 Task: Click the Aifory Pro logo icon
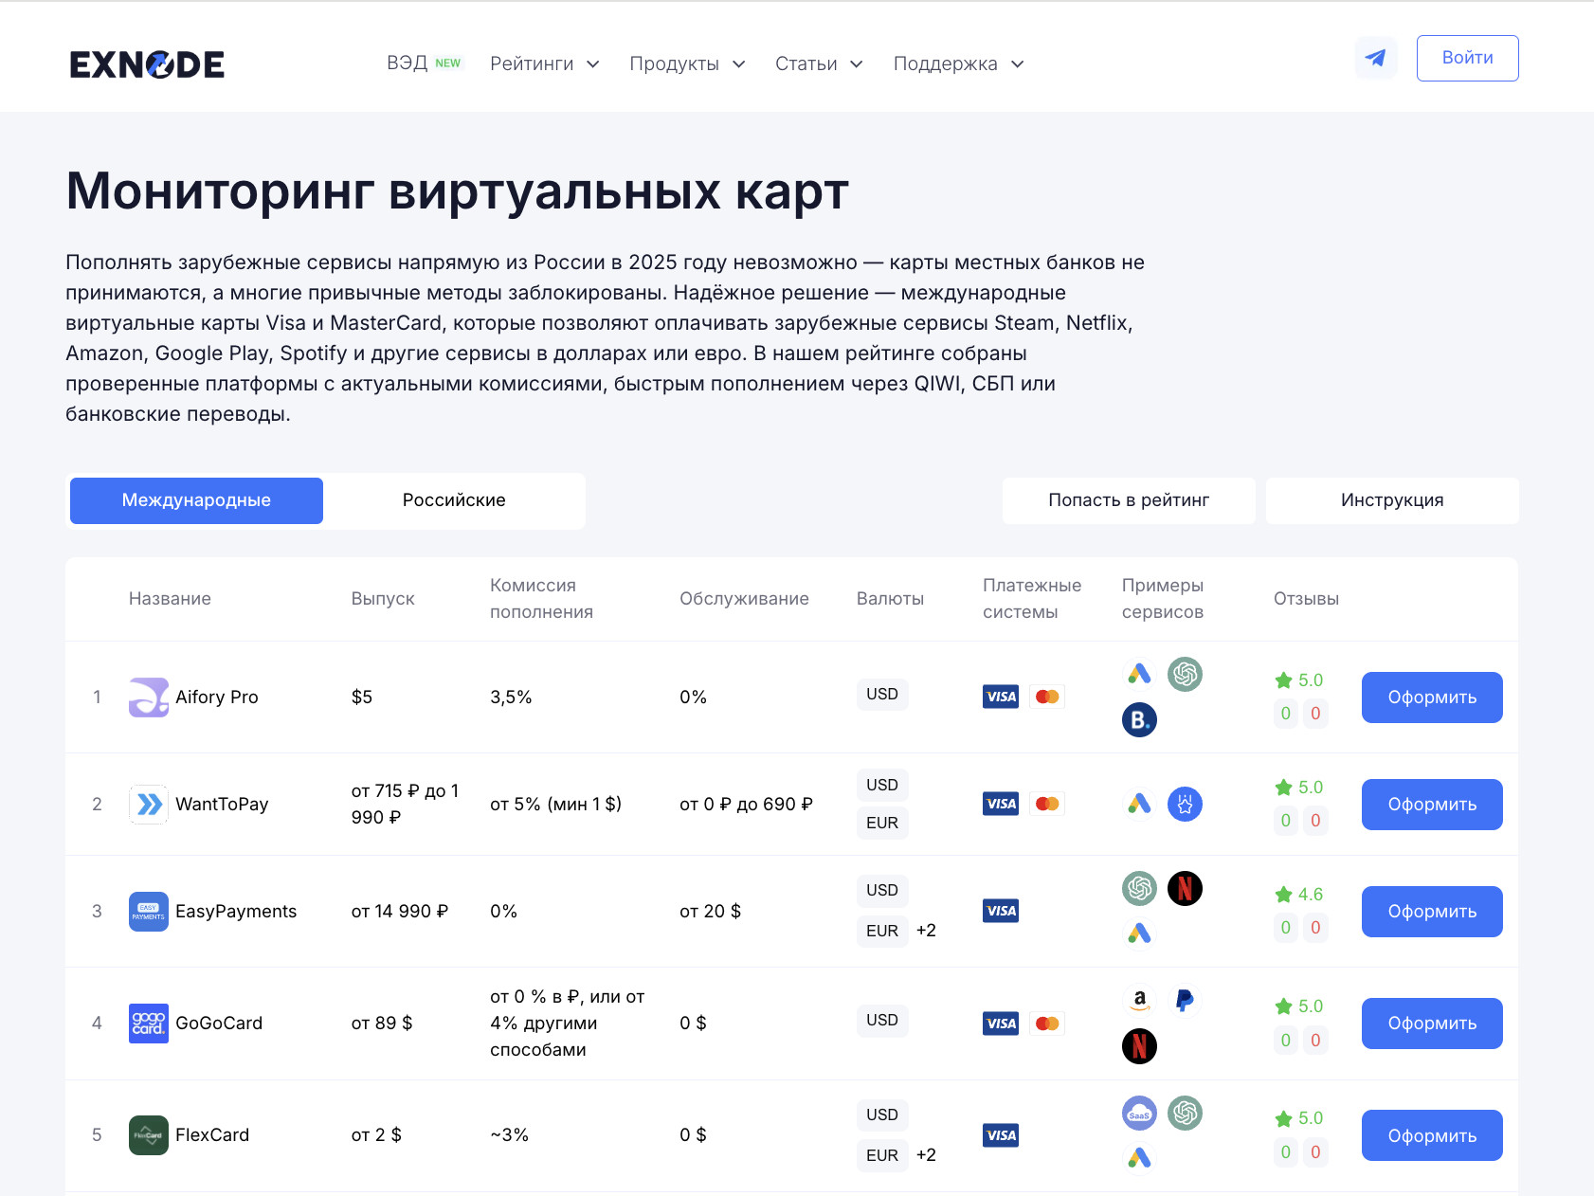(149, 698)
